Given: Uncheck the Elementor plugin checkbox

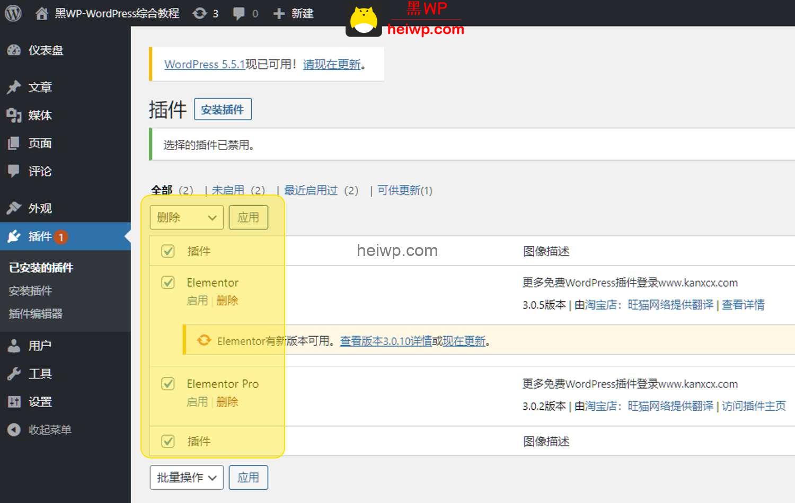Looking at the screenshot, I should point(168,283).
